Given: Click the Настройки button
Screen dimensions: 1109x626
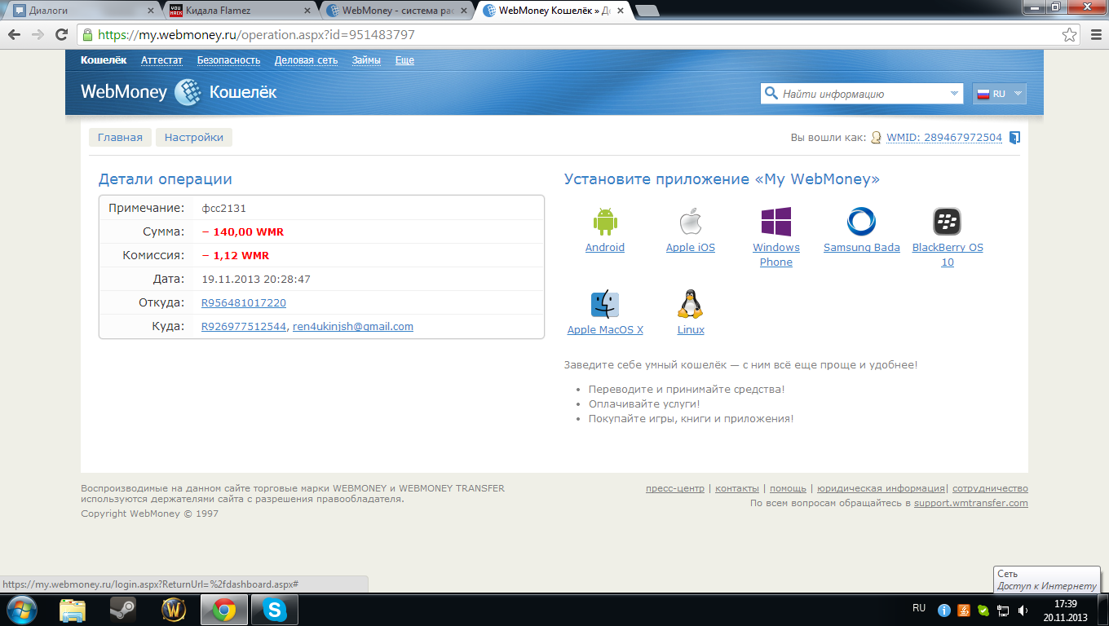Looking at the screenshot, I should [194, 138].
